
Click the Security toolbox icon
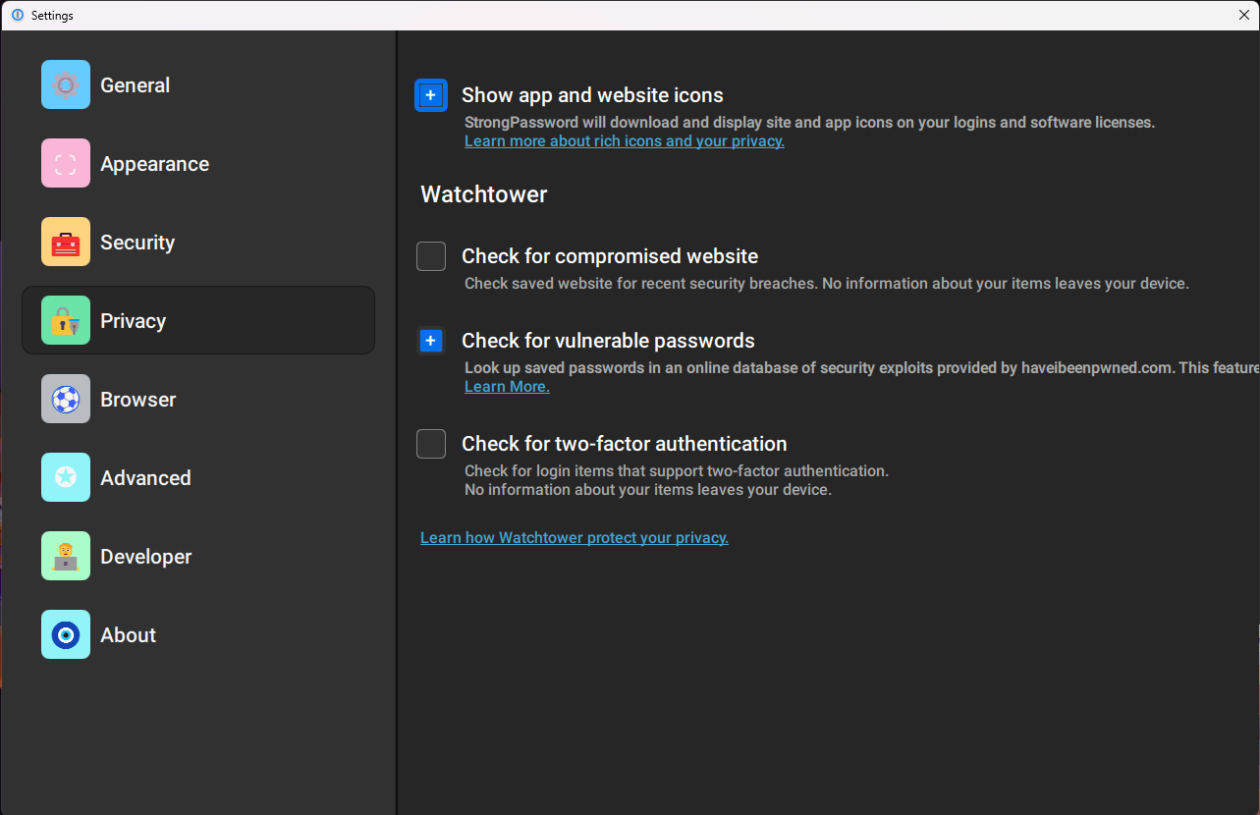(x=66, y=242)
